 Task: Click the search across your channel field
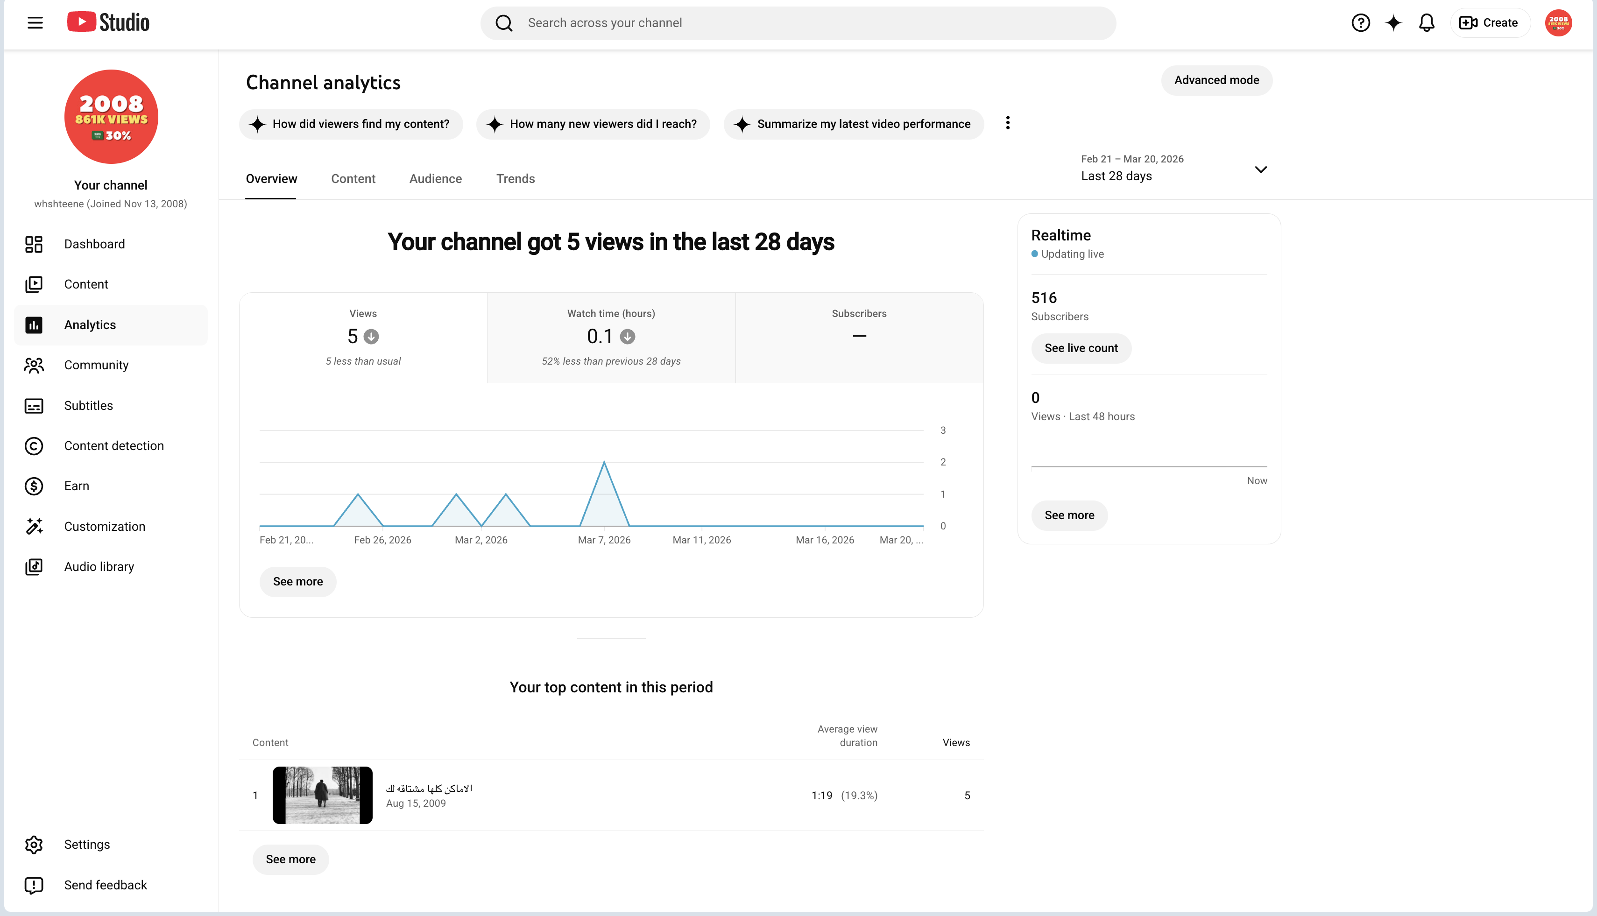tap(798, 23)
